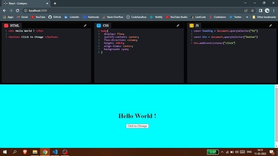Click the button tag line in HTML
The width and height of the screenshot is (278, 156).
tap(33, 37)
